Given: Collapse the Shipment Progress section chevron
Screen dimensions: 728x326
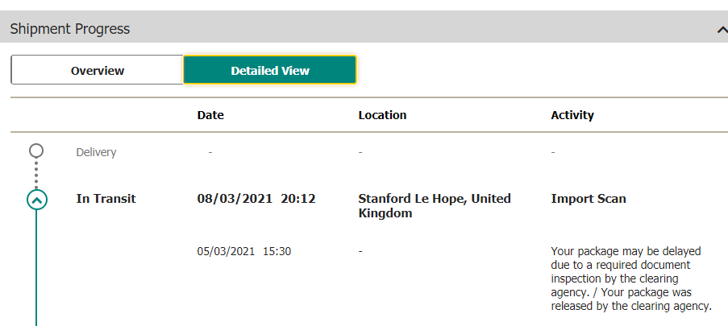Looking at the screenshot, I should 720,30.
